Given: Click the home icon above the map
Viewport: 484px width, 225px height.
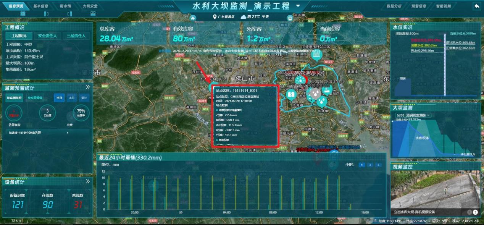Looking at the screenshot, I should 193,18.
